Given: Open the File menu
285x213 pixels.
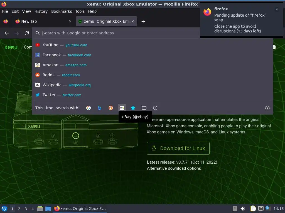Looking at the screenshot, I should coord(5,11).
